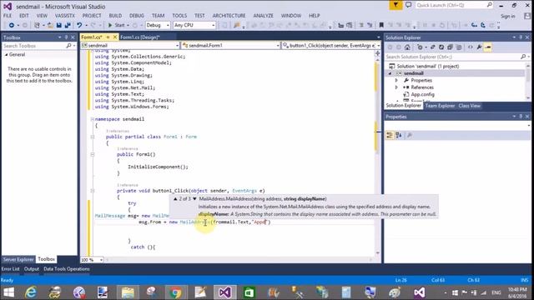Click the Navigate Backward round arrow icon

tap(11, 25)
